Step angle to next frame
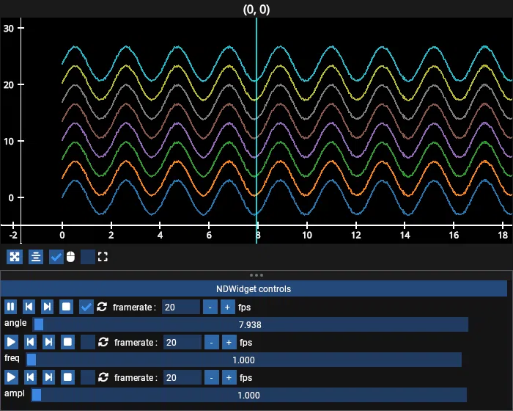Image resolution: width=513 pixels, height=411 pixels. pyautogui.click(x=48, y=307)
